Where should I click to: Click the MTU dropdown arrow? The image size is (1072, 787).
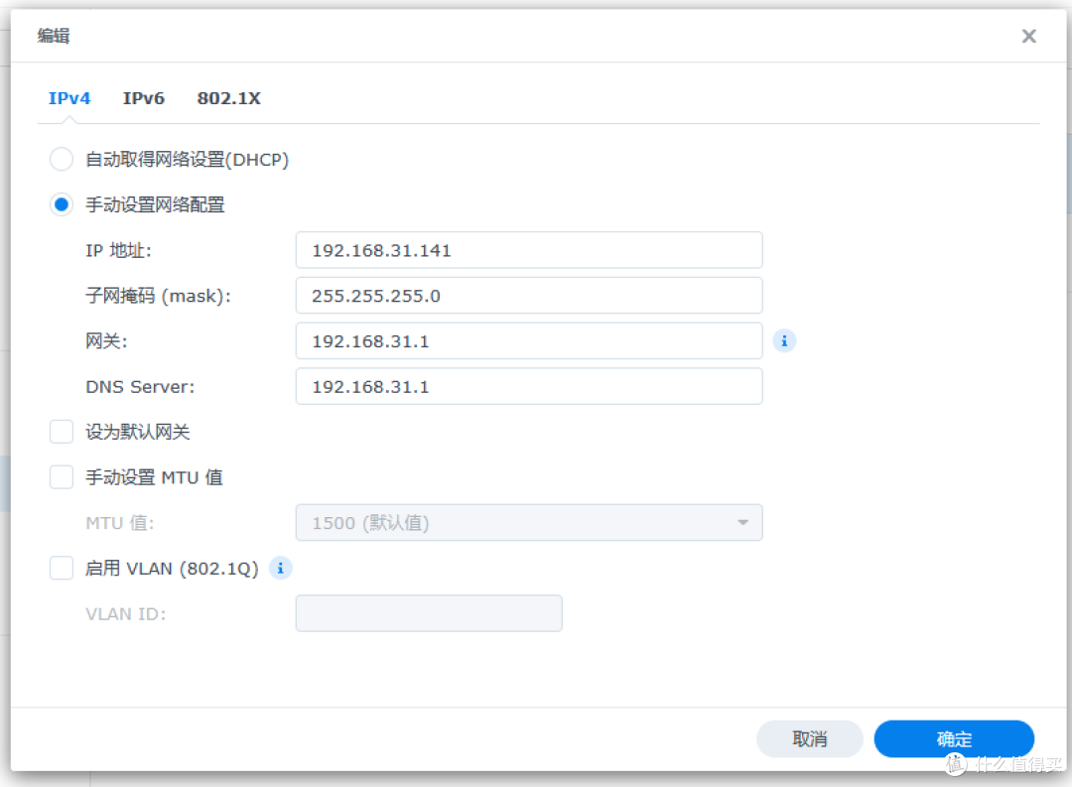[742, 523]
